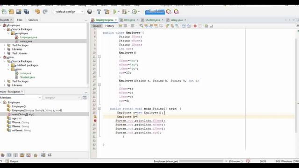Open the default config dropdown
The height and width of the screenshot is (168, 299).
(x=69, y=12)
